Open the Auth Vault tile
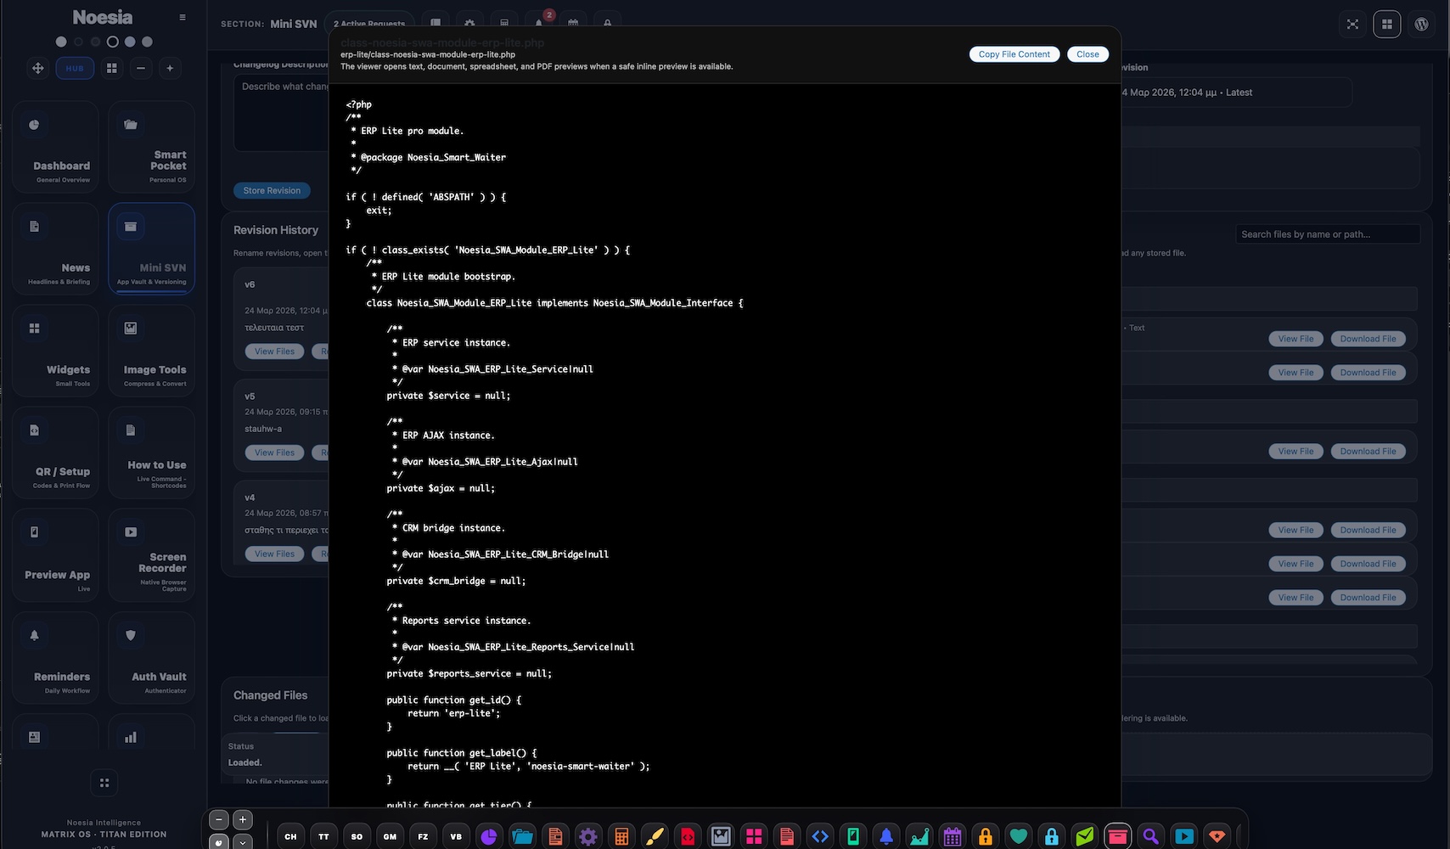The image size is (1450, 849). [x=151, y=658]
